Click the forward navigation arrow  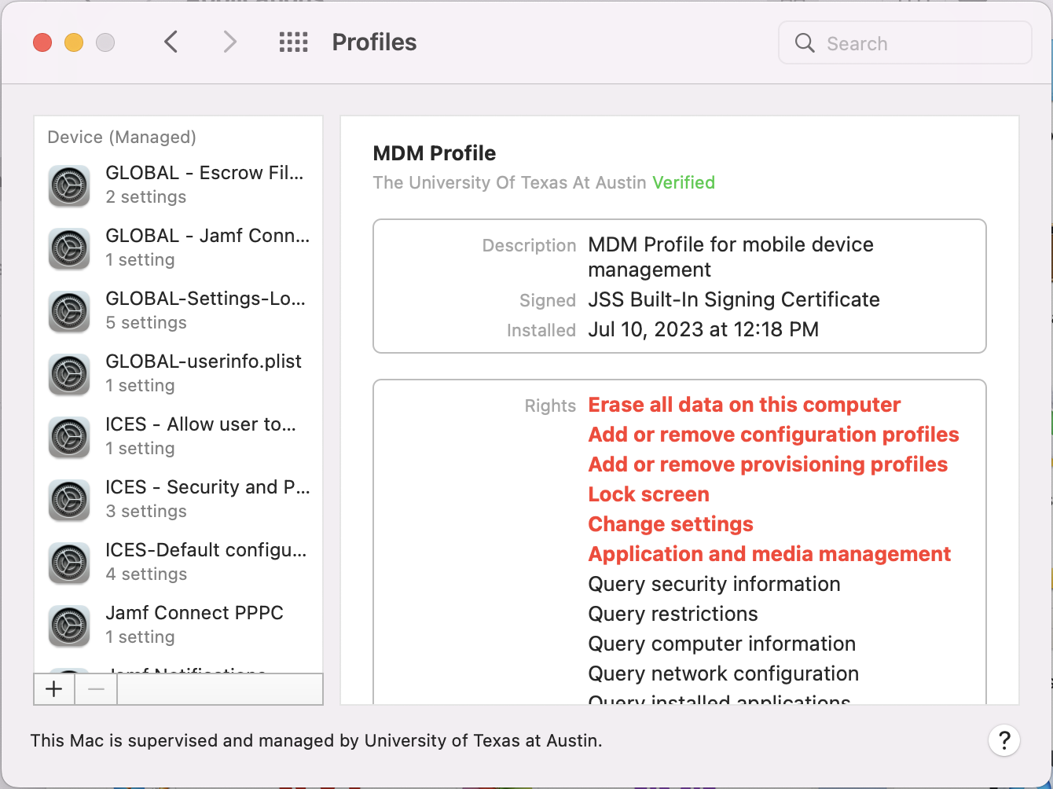click(x=229, y=42)
